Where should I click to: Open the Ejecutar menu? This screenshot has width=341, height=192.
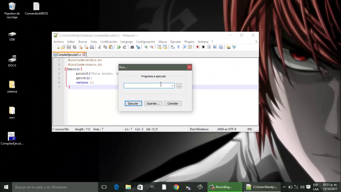point(176,42)
